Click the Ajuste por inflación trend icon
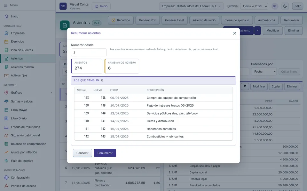 [x=6, y=152]
